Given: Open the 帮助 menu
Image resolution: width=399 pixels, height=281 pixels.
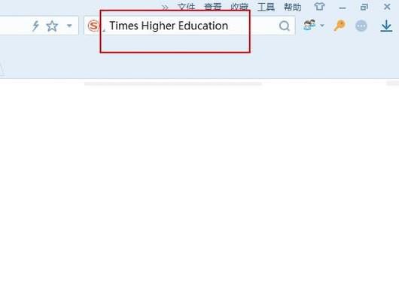Looking at the screenshot, I should [293, 7].
